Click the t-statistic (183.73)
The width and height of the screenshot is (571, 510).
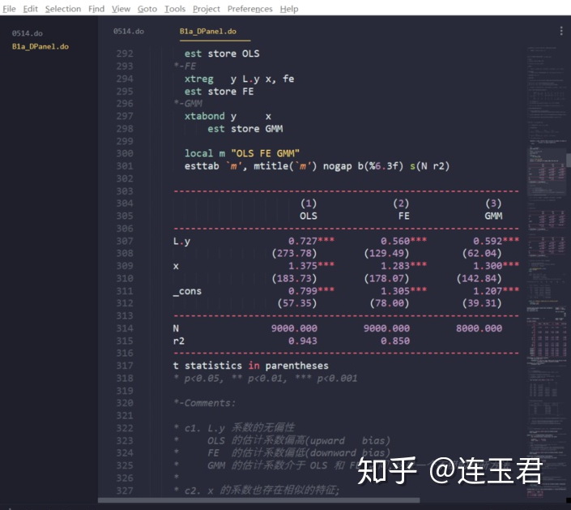click(294, 278)
